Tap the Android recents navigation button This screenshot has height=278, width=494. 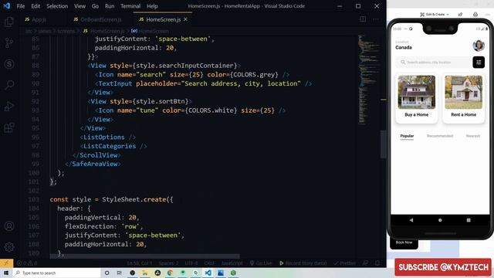tap(469, 220)
